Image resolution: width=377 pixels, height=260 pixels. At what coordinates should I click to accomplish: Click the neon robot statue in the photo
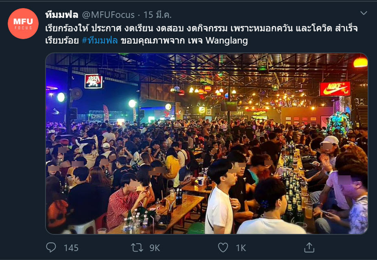(x=339, y=123)
